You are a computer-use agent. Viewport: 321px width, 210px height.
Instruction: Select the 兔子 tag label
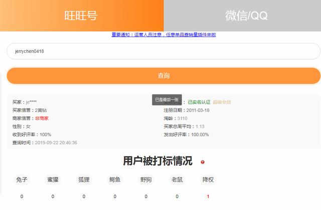(x=22, y=180)
